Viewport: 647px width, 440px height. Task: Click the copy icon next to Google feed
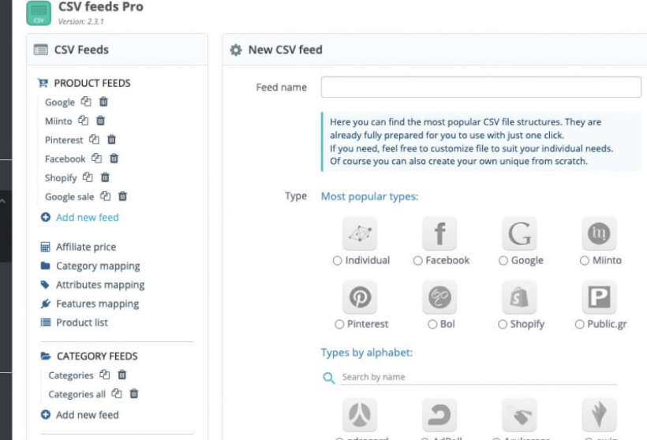point(87,102)
